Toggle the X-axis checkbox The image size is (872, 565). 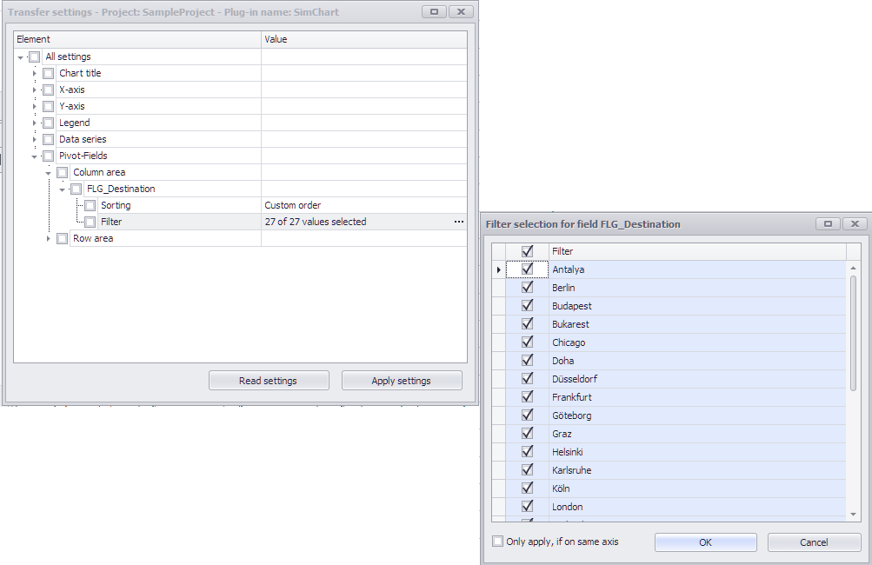pyautogui.click(x=49, y=90)
